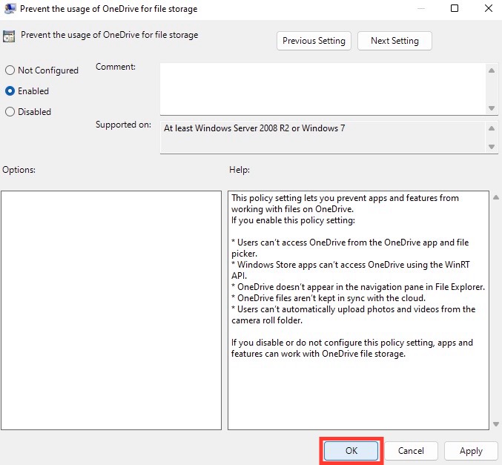Click the Supported on scroll down arrow
502x465 pixels.
492,147
